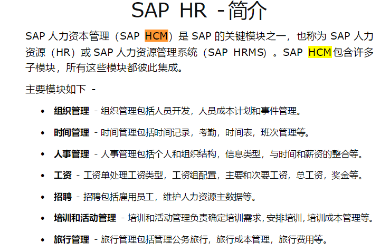The width and height of the screenshot is (390, 252).
Task: Click the text 'SAP HRMS'
Action: [236, 52]
